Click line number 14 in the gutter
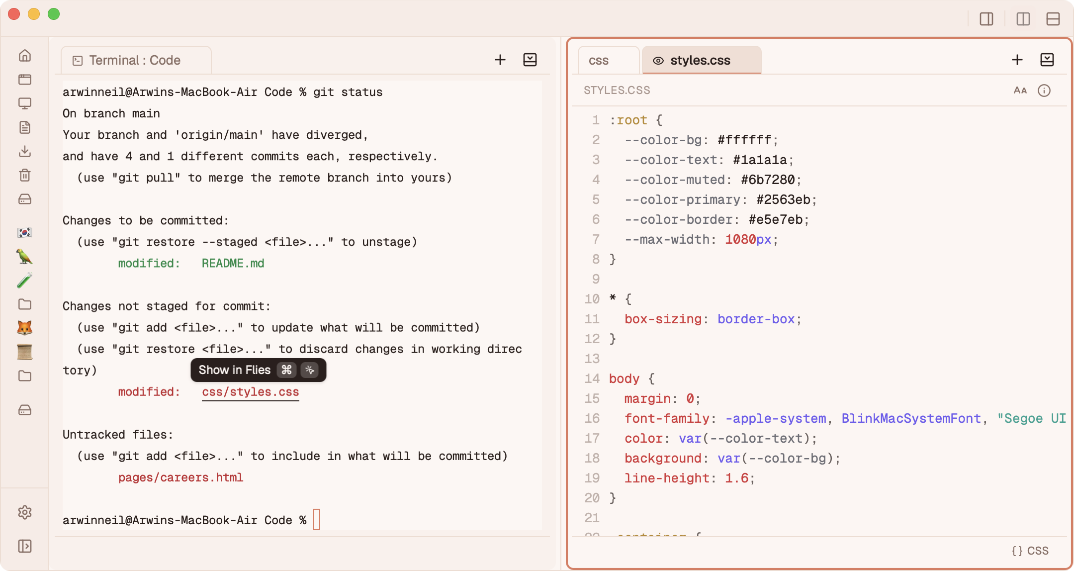Viewport: 1074px width, 571px height. pos(592,379)
